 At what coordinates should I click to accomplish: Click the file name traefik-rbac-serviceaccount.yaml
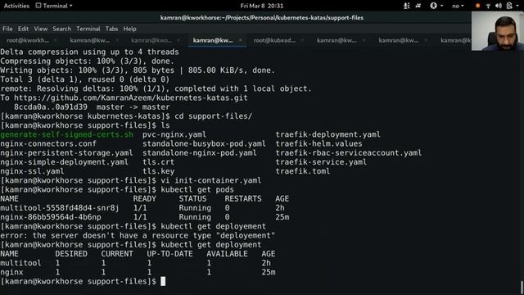tap(349, 153)
